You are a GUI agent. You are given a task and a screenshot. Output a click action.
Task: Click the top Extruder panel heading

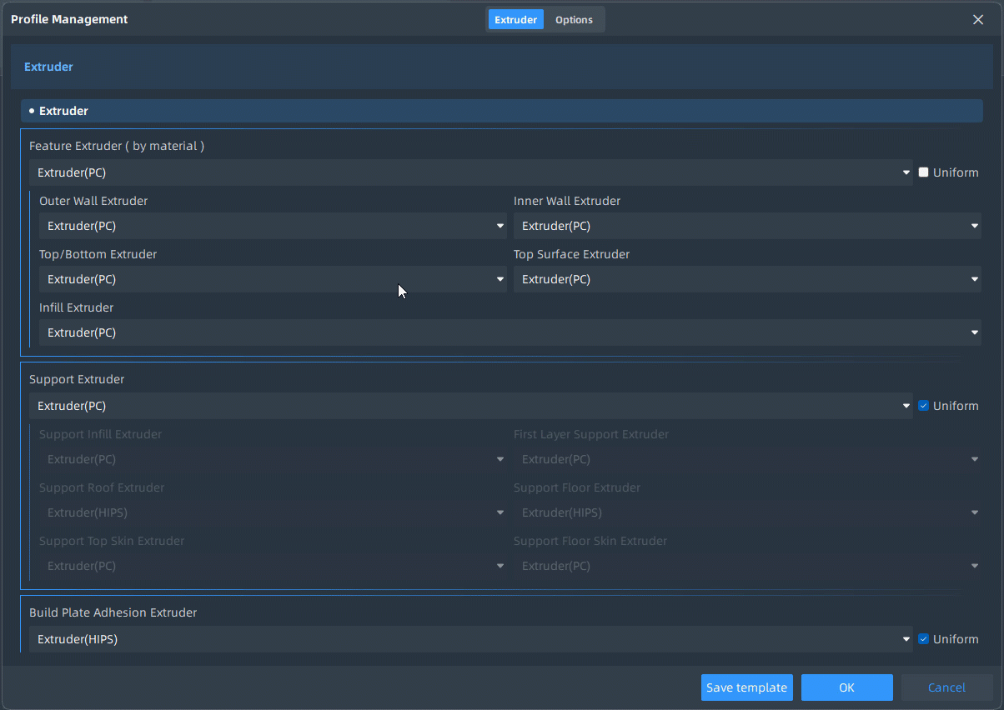pos(48,67)
